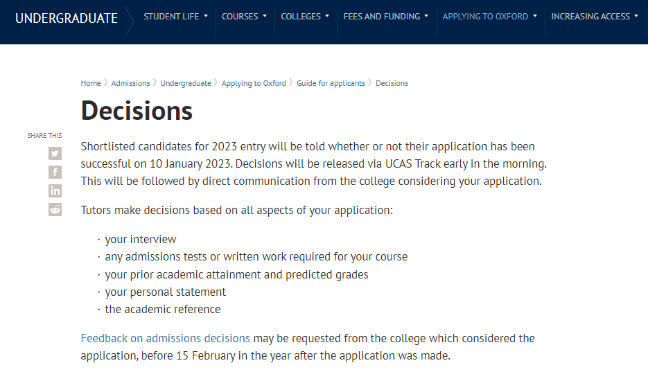Share page on Facebook icon
This screenshot has width=648, height=372.
coord(55,172)
